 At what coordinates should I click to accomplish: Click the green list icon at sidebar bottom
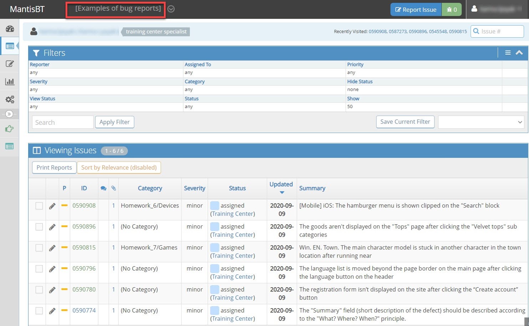(x=10, y=146)
